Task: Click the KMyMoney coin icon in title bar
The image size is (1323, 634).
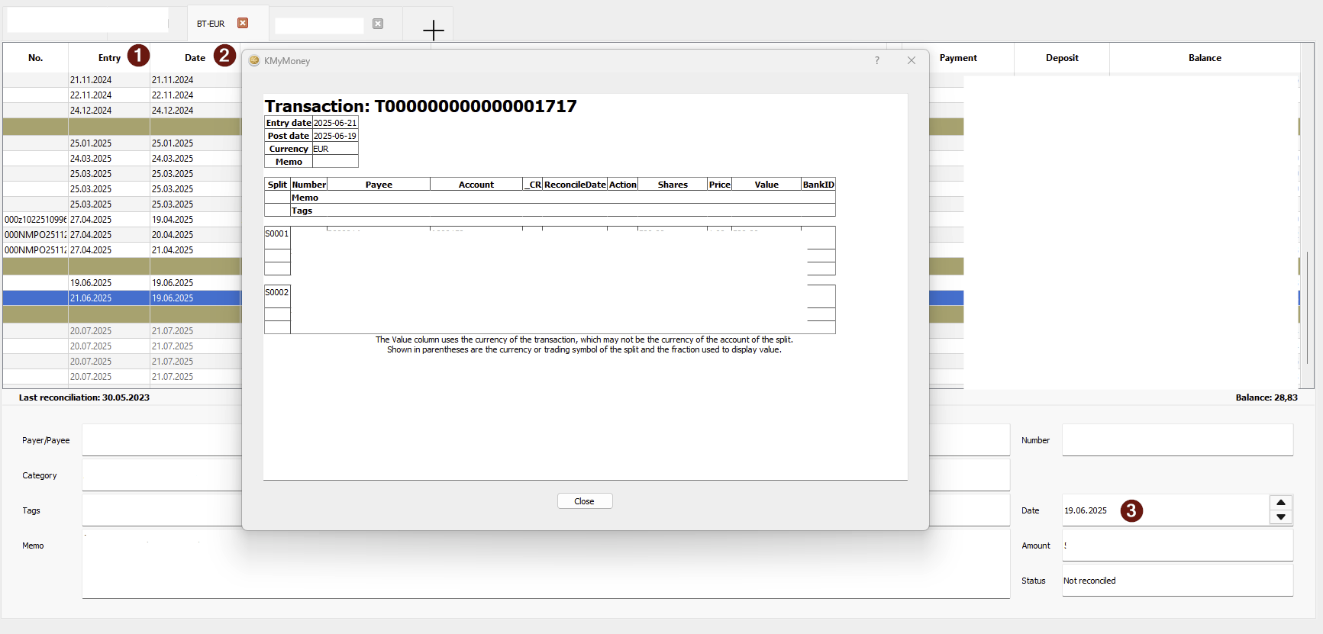Action: click(x=254, y=61)
